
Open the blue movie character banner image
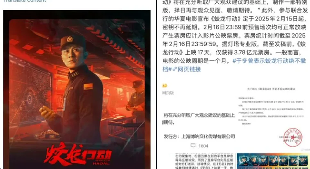coord(273,161)
